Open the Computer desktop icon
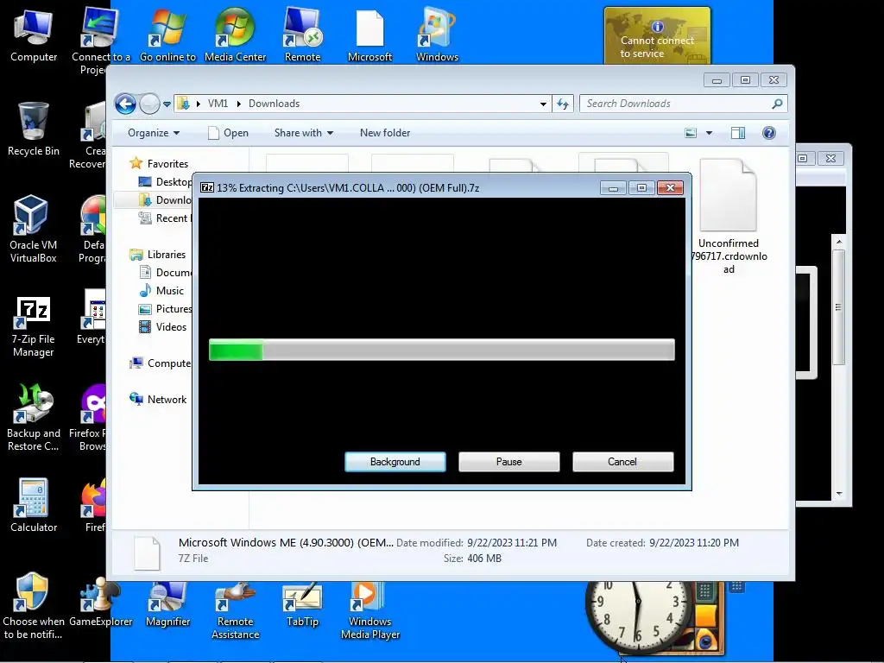 (x=34, y=35)
